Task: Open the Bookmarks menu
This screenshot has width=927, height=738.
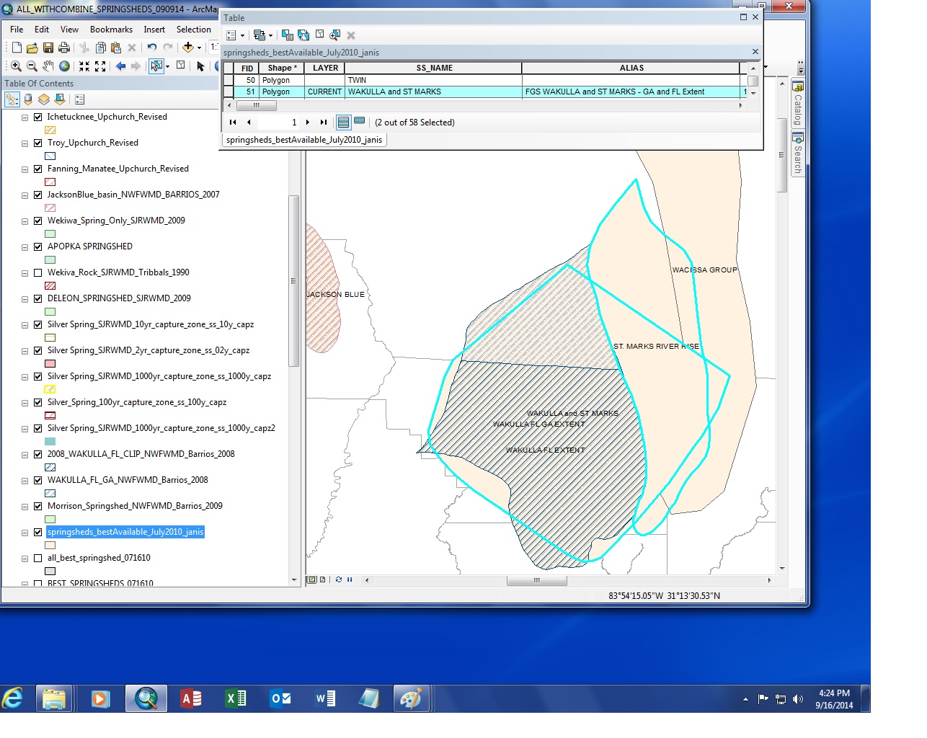Action: click(x=111, y=30)
